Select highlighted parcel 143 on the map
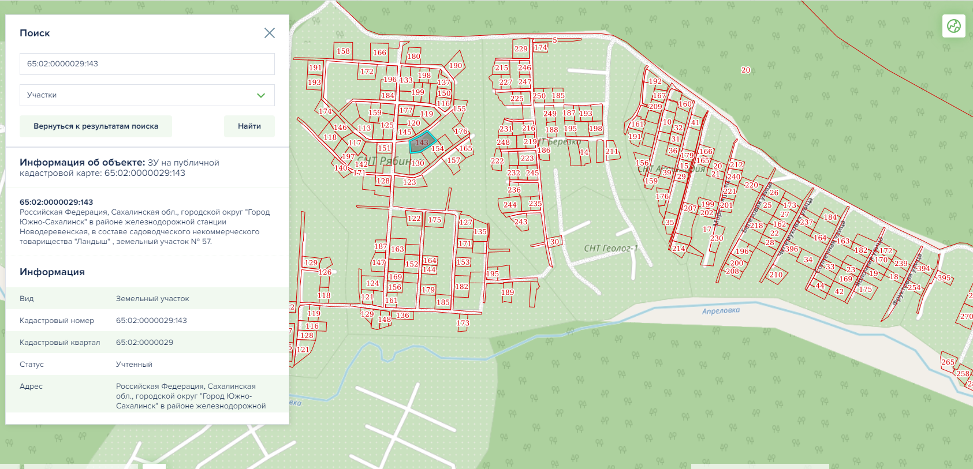This screenshot has height=469, width=973. coord(422,142)
